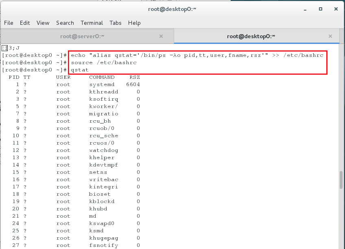Click the netns process name
This screenshot has width=345, height=249.
click(x=98, y=172)
